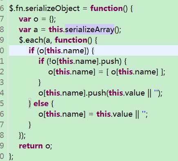Screen dimensions: 178x161
Task: Click the line number beside the return statement
Action: coord(2,146)
